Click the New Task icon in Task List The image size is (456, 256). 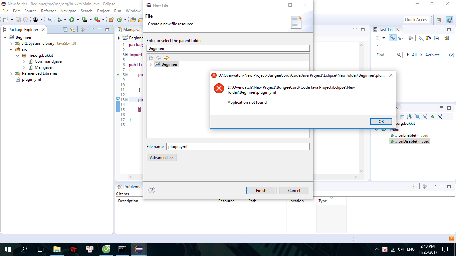tap(378, 38)
